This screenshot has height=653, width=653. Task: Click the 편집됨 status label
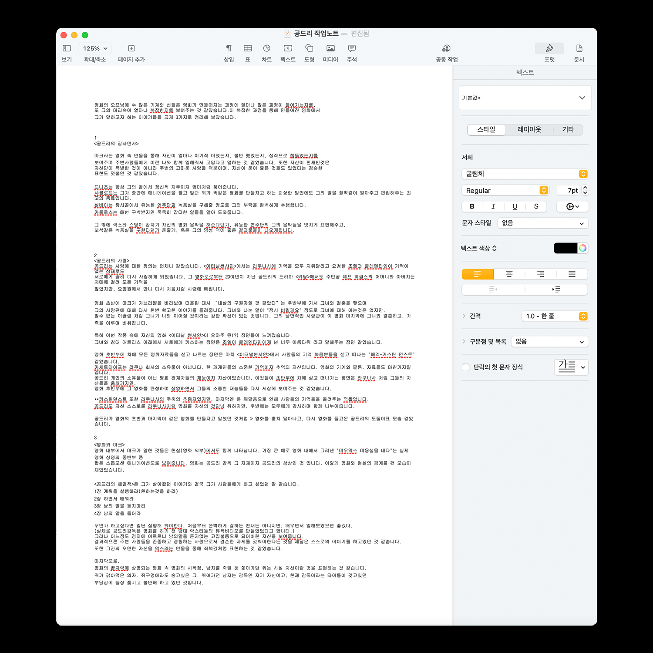pyautogui.click(x=360, y=34)
